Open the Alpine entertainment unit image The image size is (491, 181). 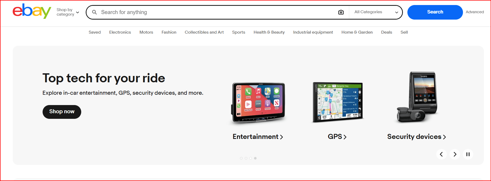[258, 103]
